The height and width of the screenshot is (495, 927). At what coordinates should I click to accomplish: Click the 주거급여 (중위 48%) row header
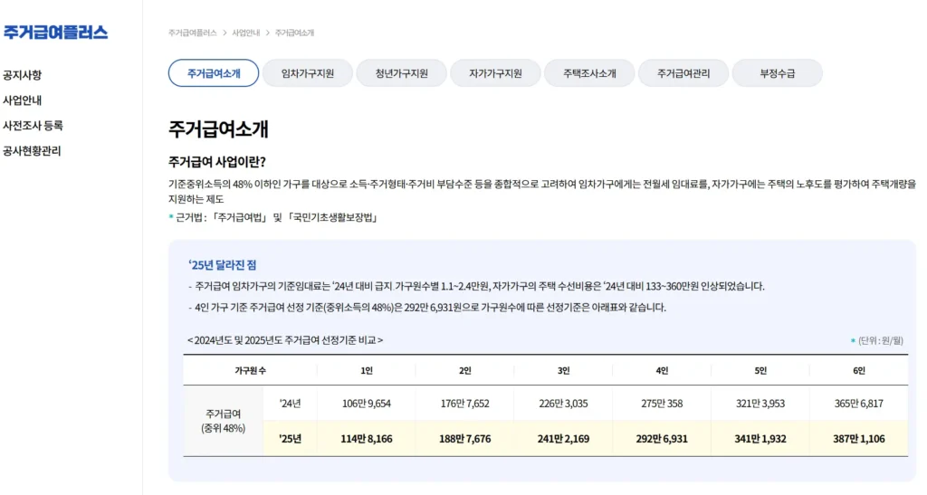coord(223,421)
